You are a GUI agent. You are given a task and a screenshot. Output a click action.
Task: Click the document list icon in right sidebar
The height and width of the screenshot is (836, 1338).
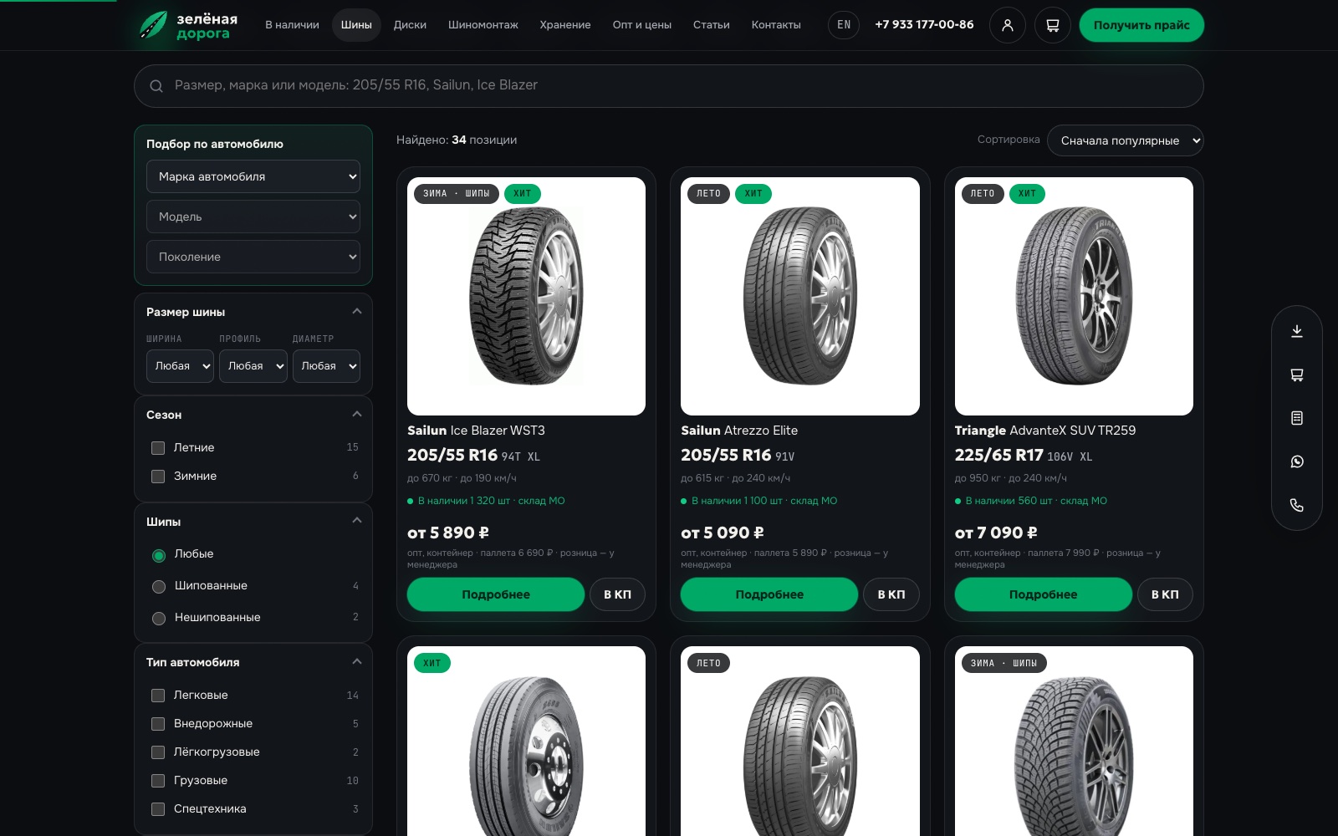pos(1297,418)
